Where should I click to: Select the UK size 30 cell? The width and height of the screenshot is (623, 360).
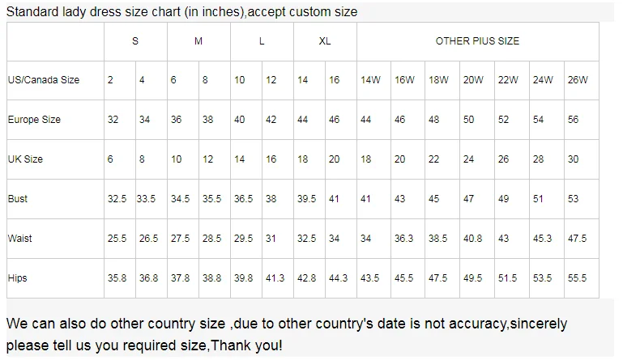point(582,159)
